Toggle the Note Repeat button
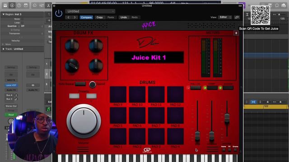289x162 pixels. click(x=80, y=84)
